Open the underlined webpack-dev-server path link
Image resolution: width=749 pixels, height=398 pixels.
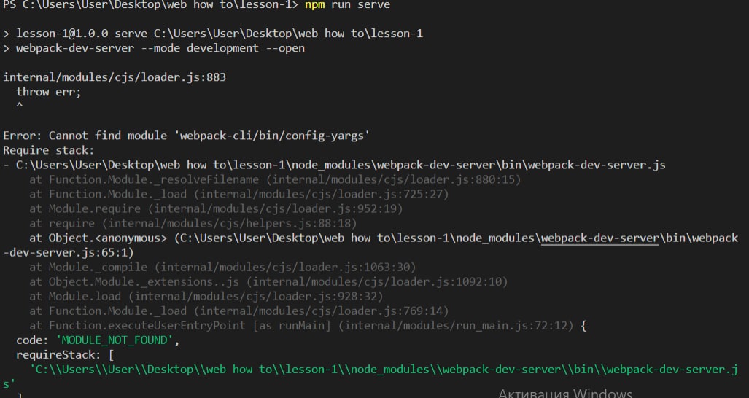(600, 238)
